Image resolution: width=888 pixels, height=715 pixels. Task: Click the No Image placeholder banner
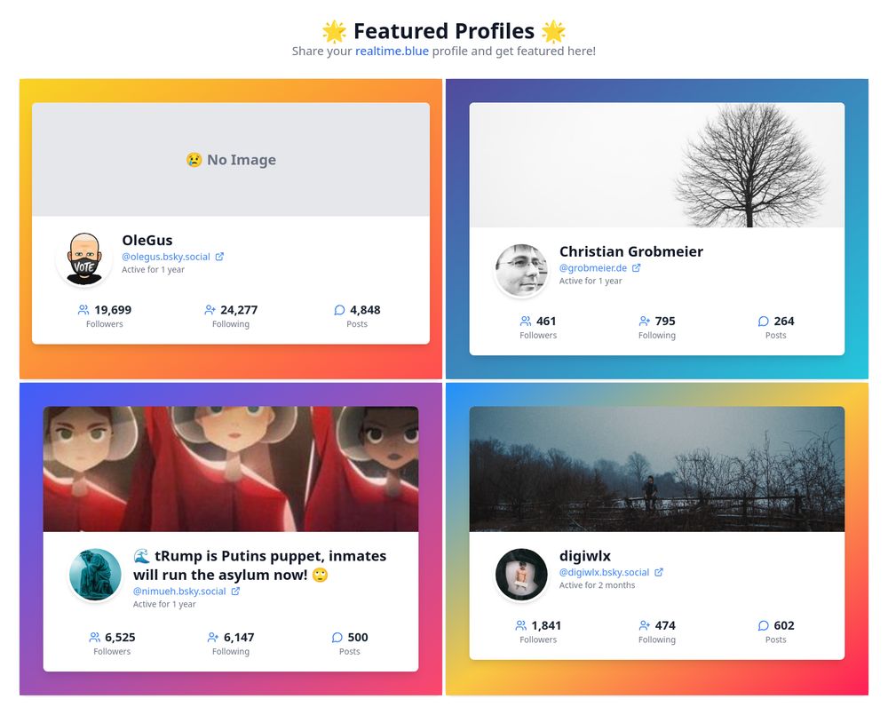[x=230, y=160]
